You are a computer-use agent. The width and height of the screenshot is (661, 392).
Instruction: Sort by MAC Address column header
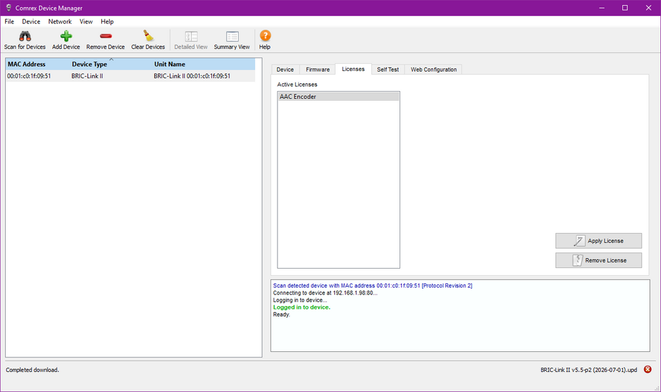[x=37, y=64]
